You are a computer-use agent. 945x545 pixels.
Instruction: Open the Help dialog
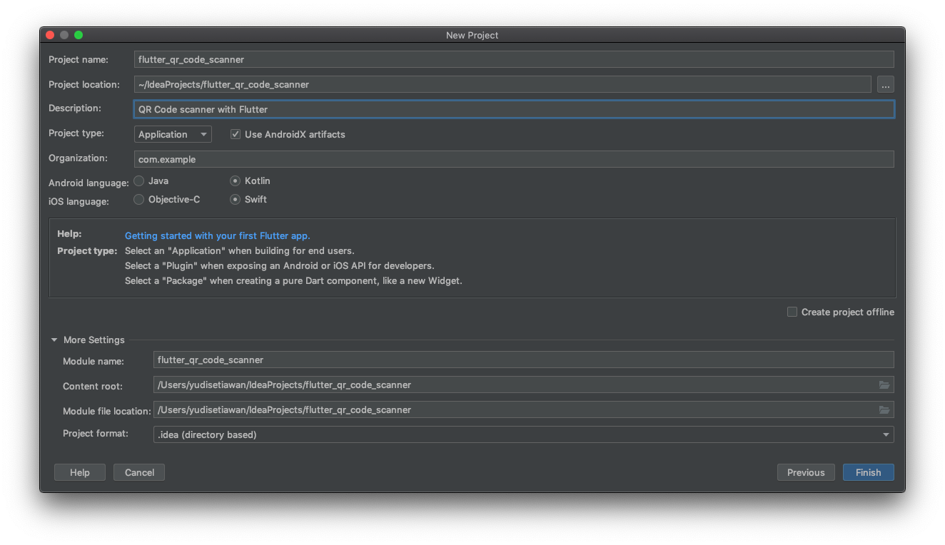[79, 472]
